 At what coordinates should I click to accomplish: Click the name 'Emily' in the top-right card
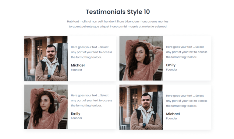click(x=171, y=65)
